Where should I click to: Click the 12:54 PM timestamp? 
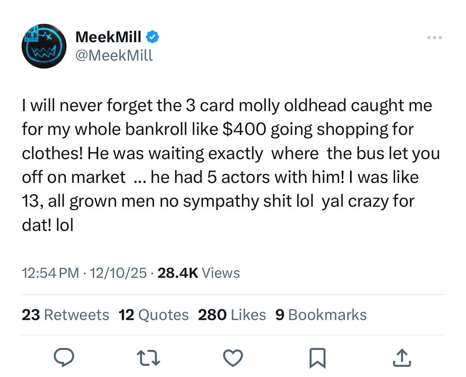pos(50,273)
